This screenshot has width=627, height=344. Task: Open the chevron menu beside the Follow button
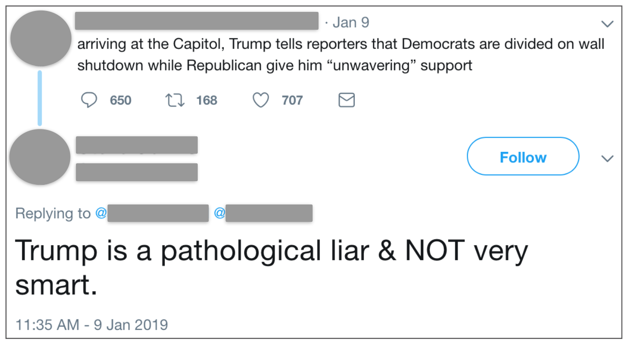pos(607,158)
